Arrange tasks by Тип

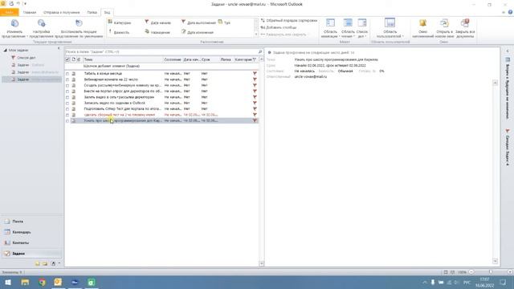click(x=224, y=22)
